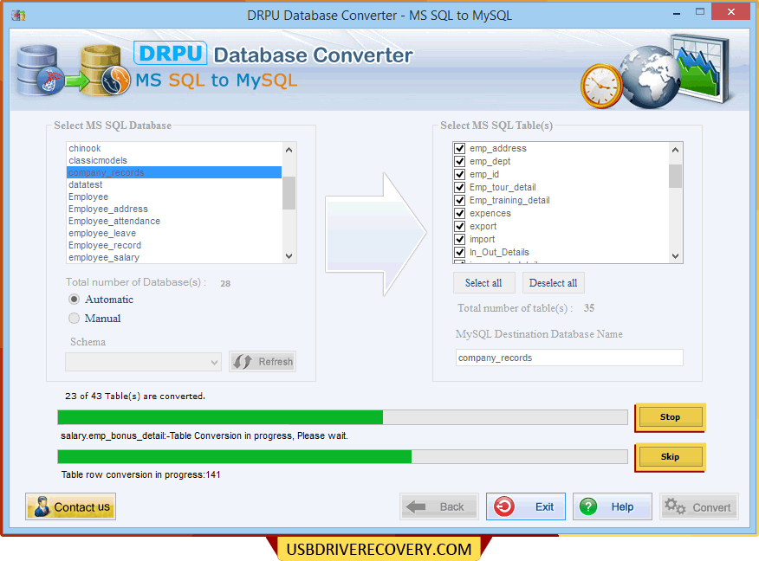The height and width of the screenshot is (561, 759).
Task: Click the database list scrollbar thumb
Action: 289,193
